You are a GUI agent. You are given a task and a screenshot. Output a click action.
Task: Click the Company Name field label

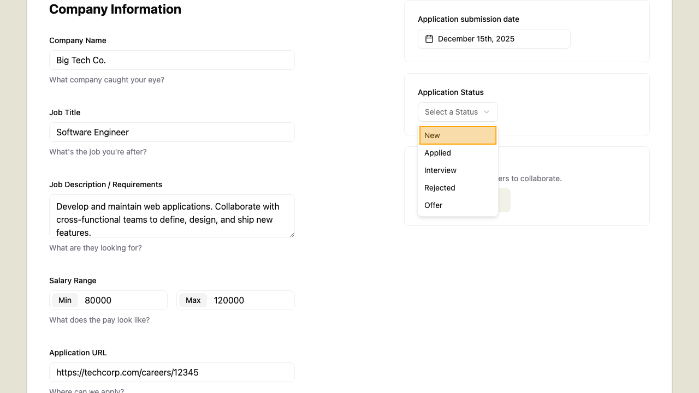coord(78,40)
